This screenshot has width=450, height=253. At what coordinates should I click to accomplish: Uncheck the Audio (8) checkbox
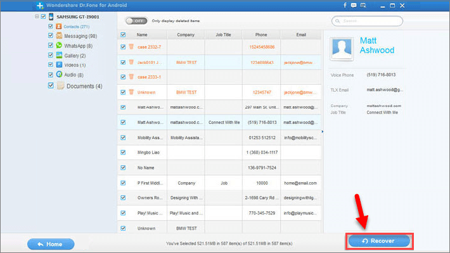(x=51, y=75)
